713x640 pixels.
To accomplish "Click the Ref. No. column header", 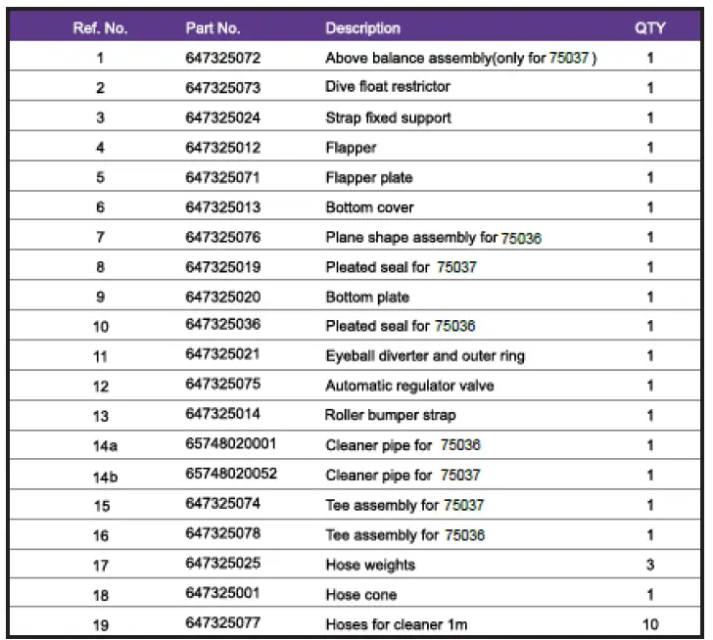I will (x=100, y=28).
